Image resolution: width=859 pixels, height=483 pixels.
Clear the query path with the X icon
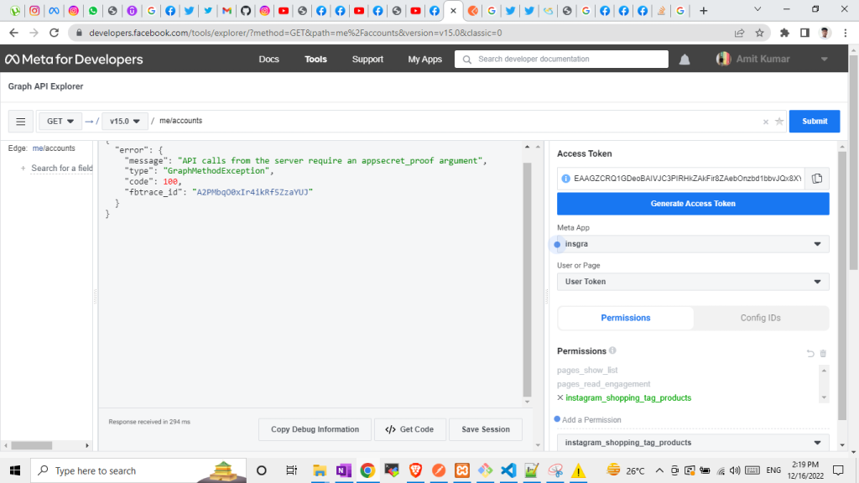coord(765,122)
